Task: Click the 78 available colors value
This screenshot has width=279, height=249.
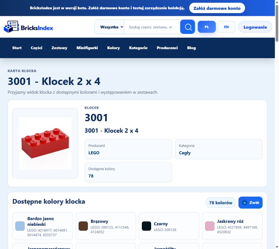Action: point(91,176)
